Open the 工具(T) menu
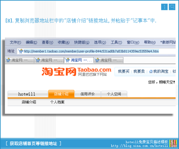The image size is (179, 149). (116, 42)
